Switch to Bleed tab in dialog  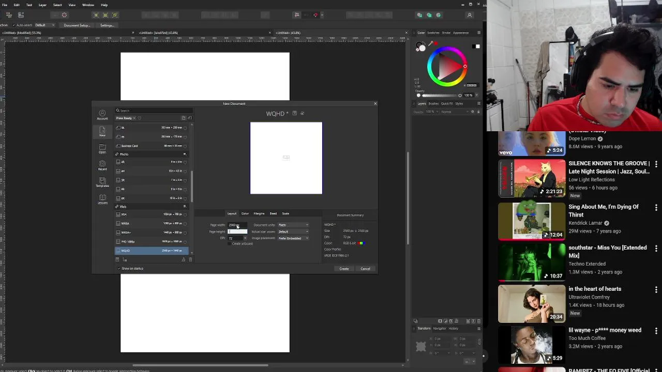(x=273, y=213)
